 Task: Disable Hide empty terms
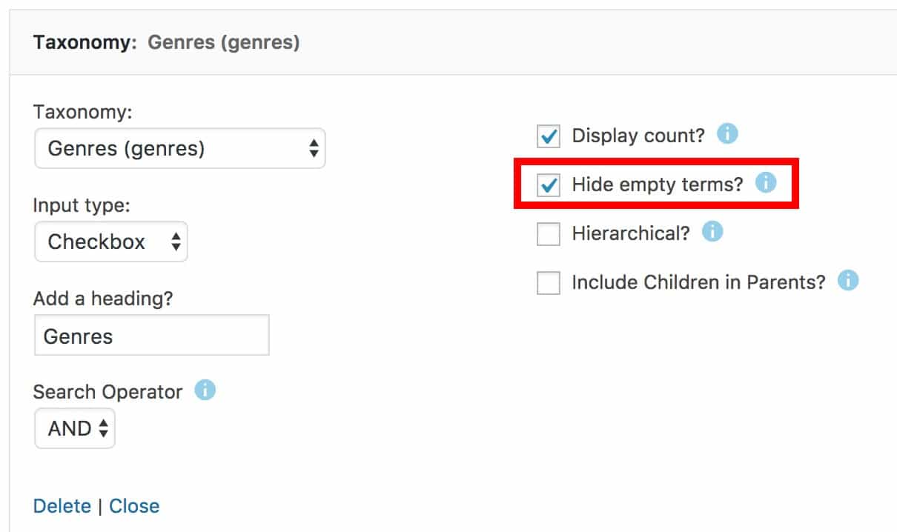pyautogui.click(x=549, y=184)
